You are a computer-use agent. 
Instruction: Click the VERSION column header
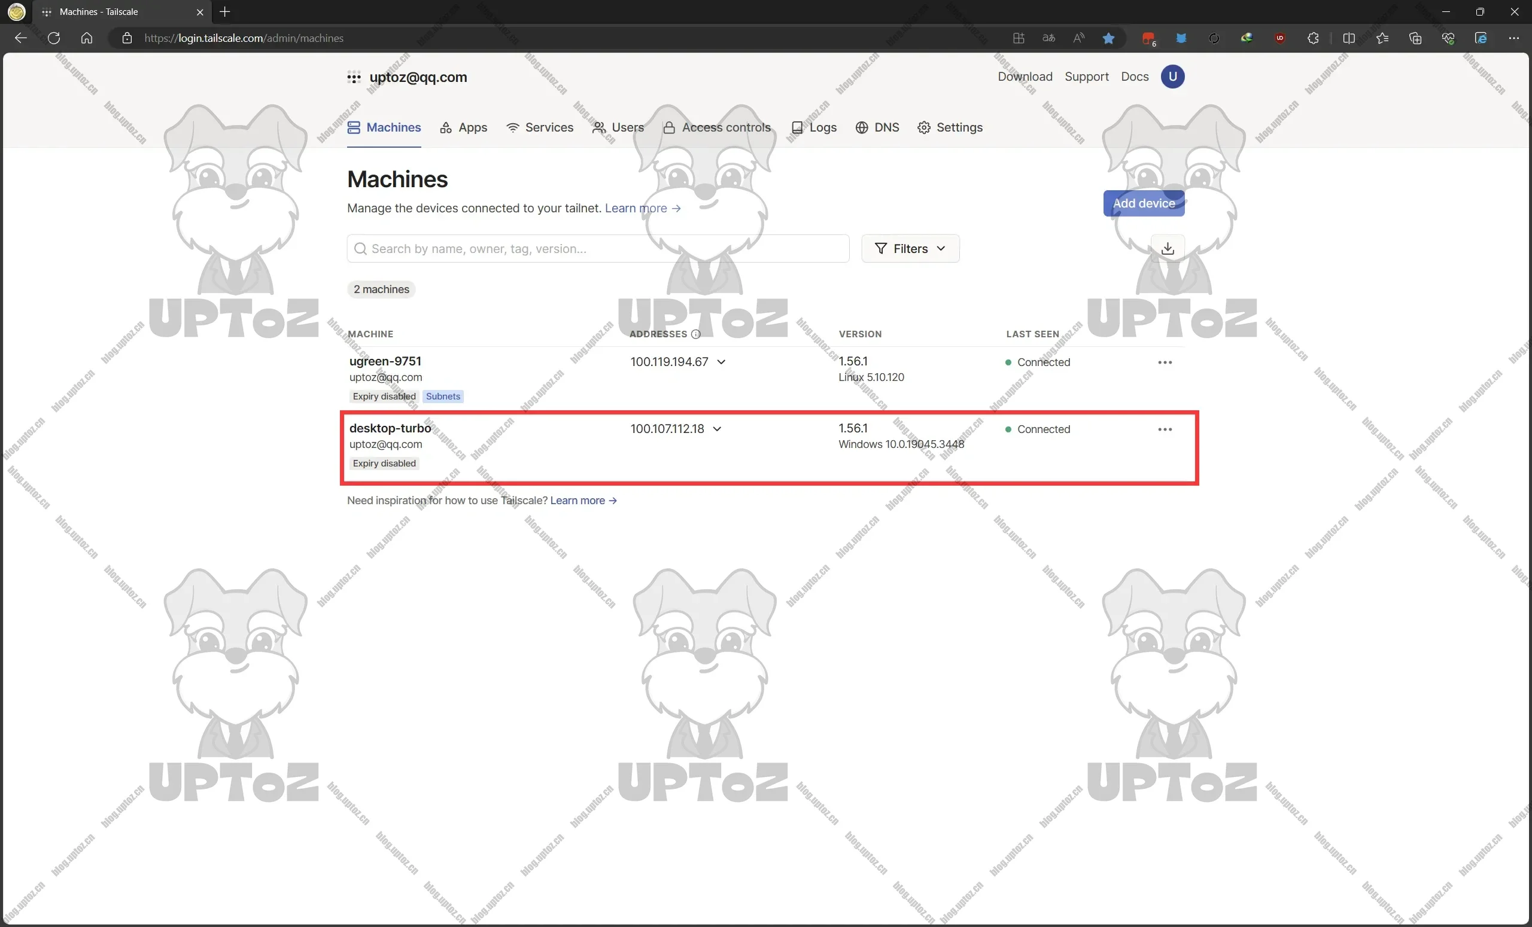(860, 334)
